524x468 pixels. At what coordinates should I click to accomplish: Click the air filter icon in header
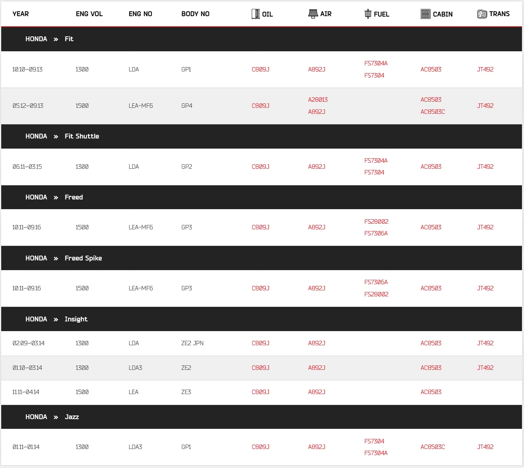coord(313,14)
